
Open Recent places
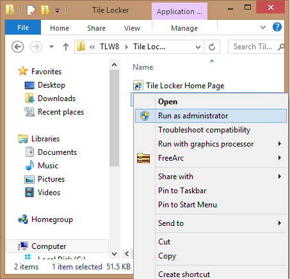61,112
